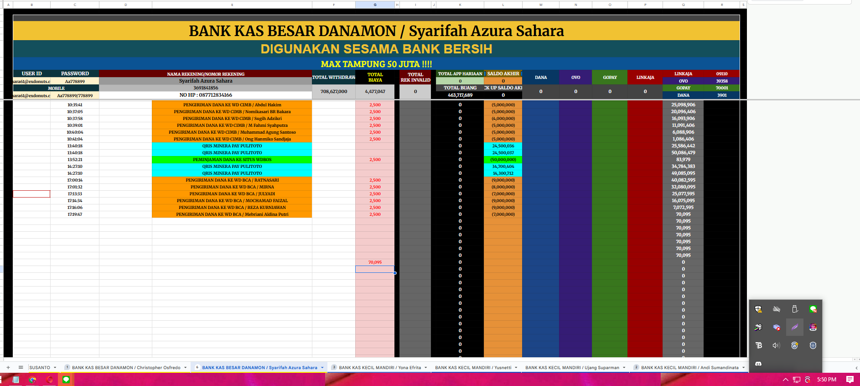Click the side panel collapse arrow

(x=856, y=368)
